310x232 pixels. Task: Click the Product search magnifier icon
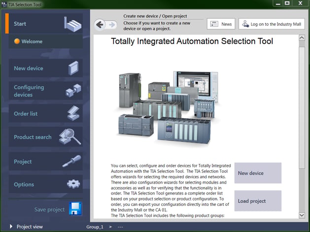[x=70, y=136]
